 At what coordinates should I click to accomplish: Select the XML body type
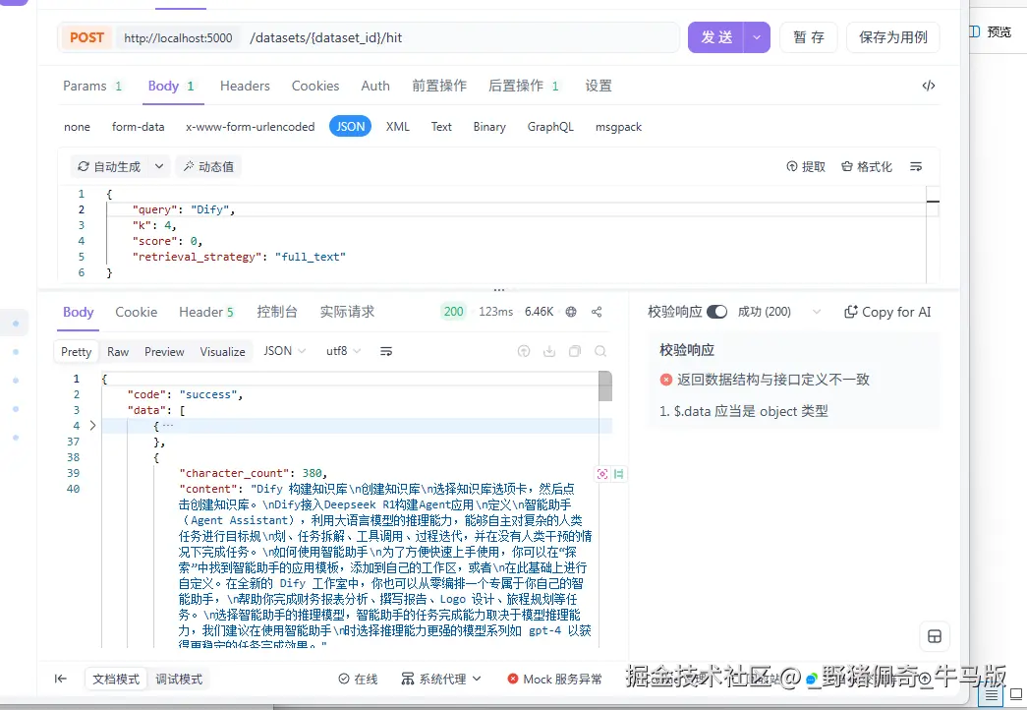pyautogui.click(x=397, y=126)
